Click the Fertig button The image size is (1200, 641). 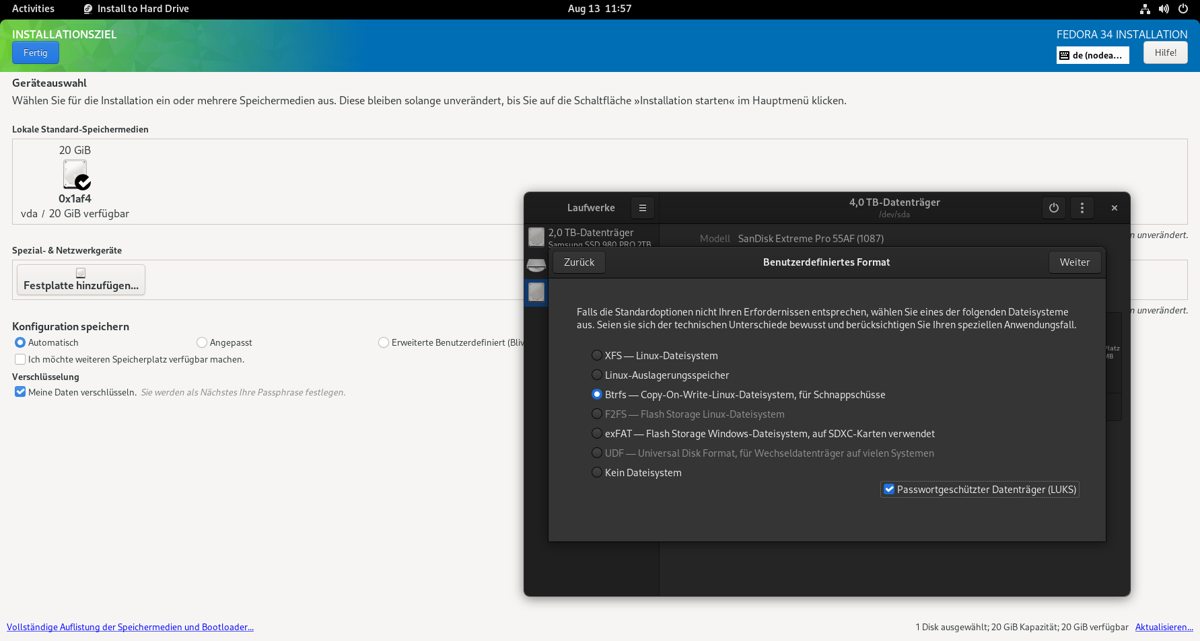pyautogui.click(x=36, y=52)
